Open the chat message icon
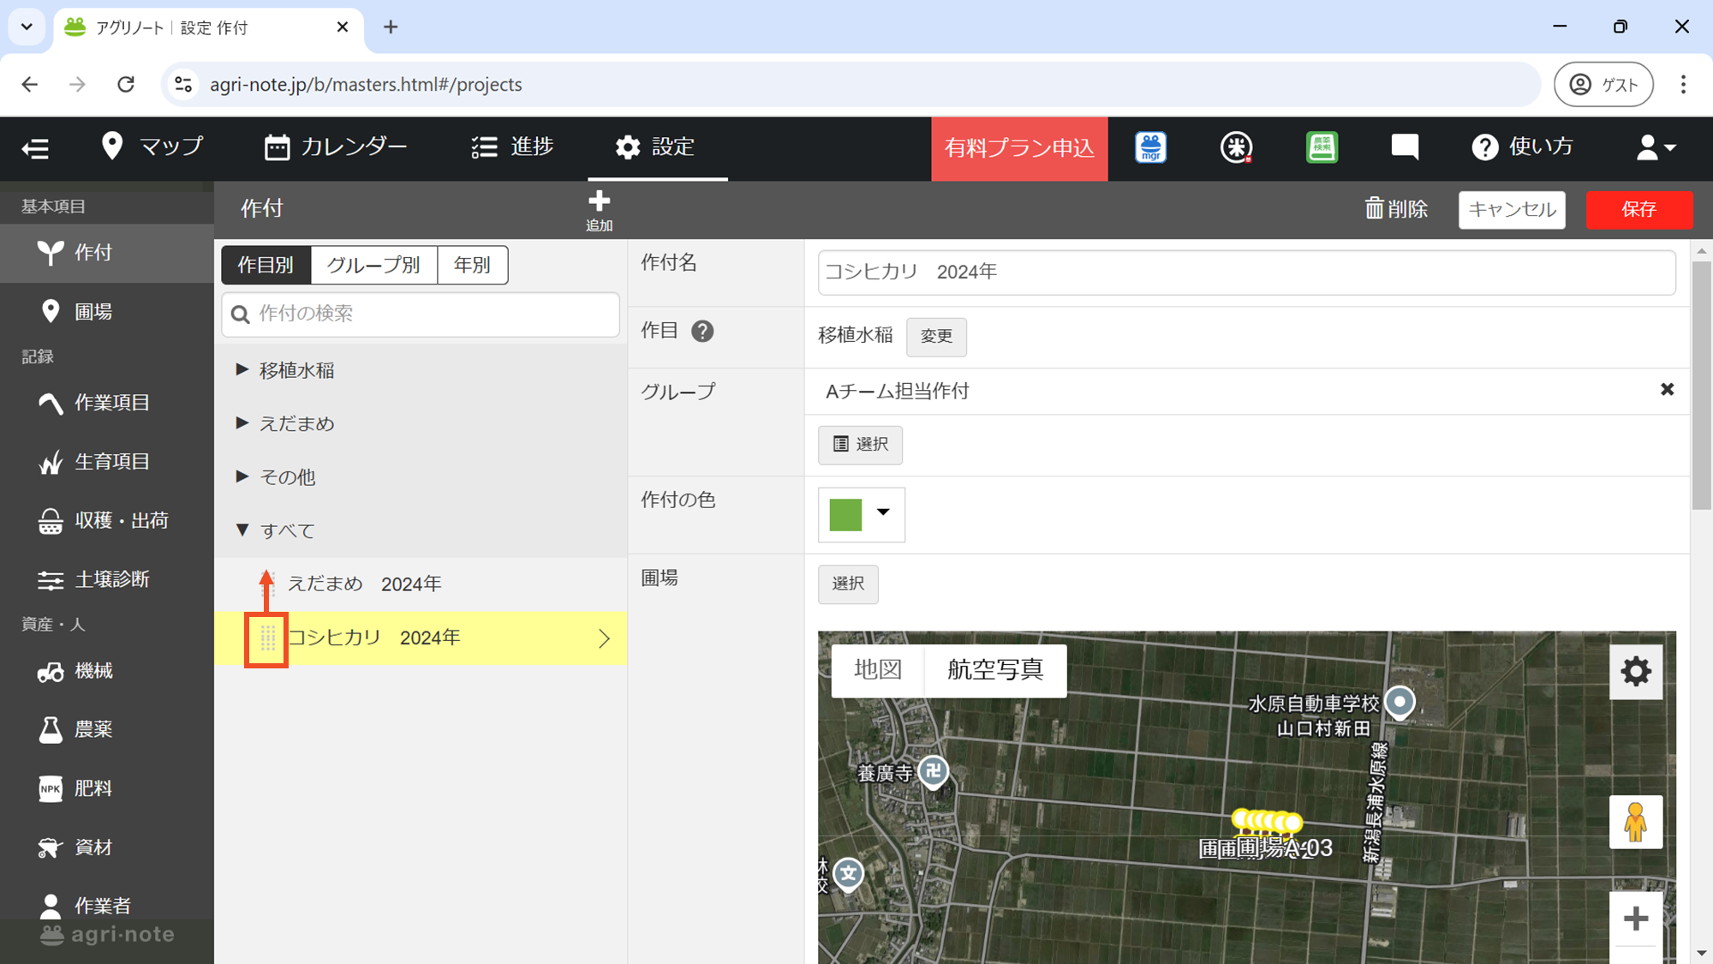The image size is (1713, 964). point(1405,147)
